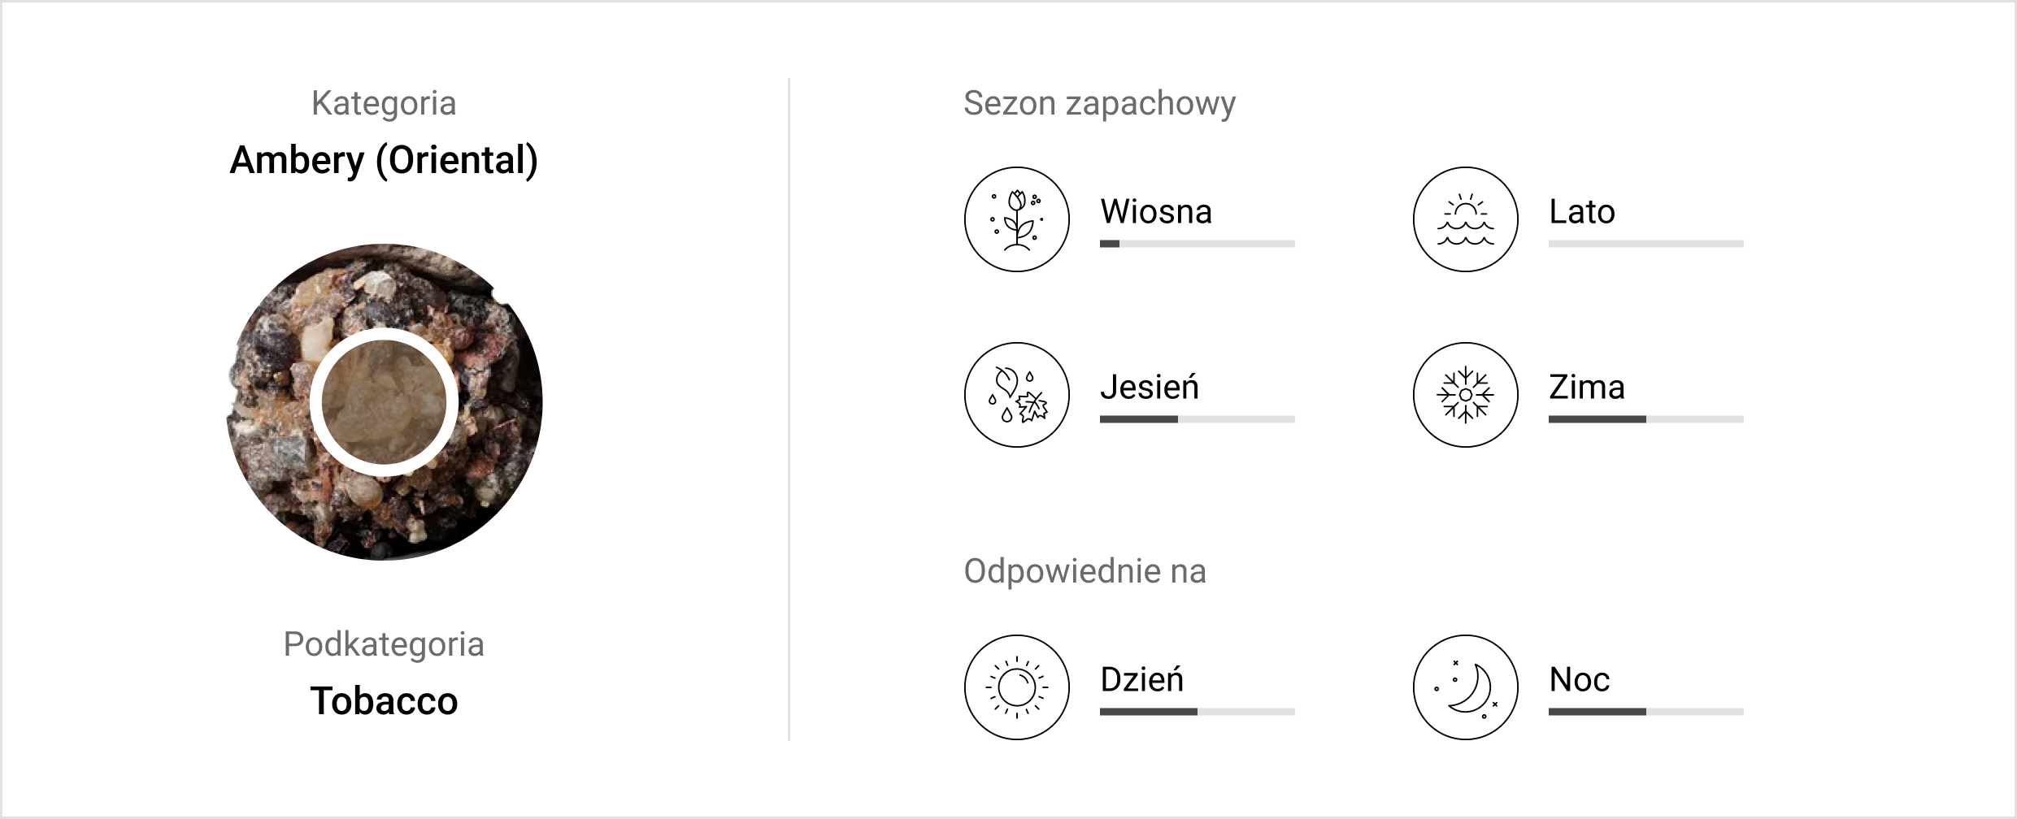
Task: Click the Sezon zapachowy heading
Action: tap(1099, 103)
